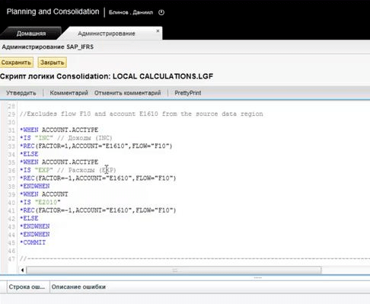Close the Администрирование tab
The image size is (370, 304).
(x=158, y=30)
